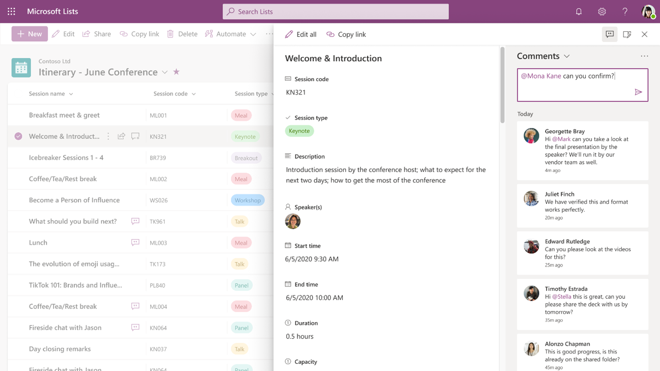The width and height of the screenshot is (660, 371).
Task: Click the edit form icon beside comments toggle
Action: coord(627,34)
